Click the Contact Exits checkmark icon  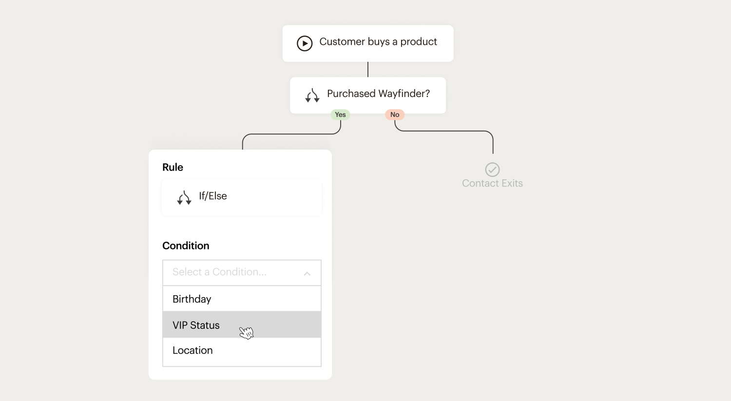pyautogui.click(x=492, y=170)
